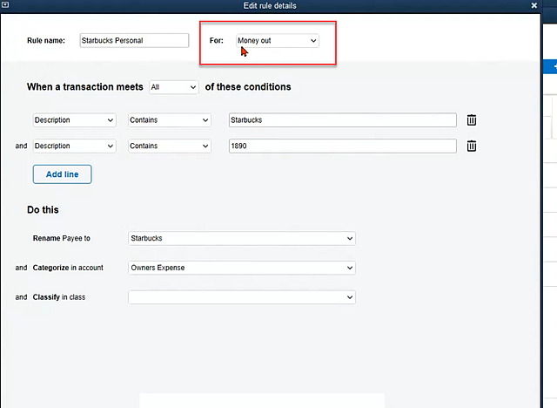
Task: Open the empty Classify in class dropdown
Action: (x=241, y=297)
